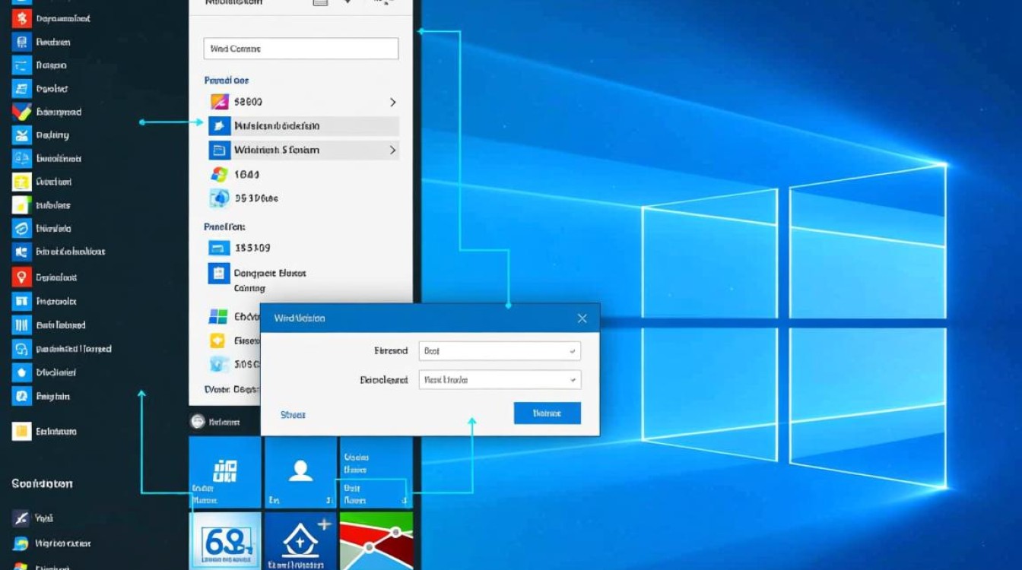Expand chevron on the highlighted folder row
Image resolution: width=1022 pixels, height=570 pixels.
(x=392, y=150)
